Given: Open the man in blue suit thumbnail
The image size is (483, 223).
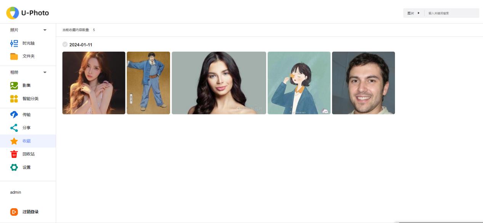Looking at the screenshot, I should 148,83.
